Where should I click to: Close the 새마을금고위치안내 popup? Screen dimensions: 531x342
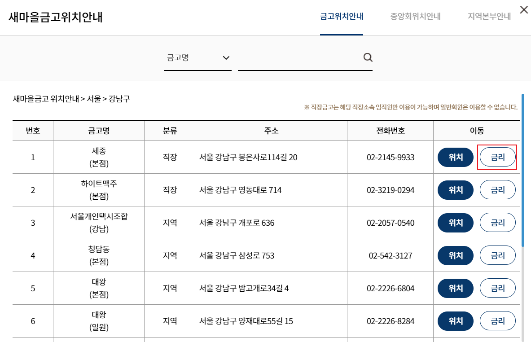523,10
